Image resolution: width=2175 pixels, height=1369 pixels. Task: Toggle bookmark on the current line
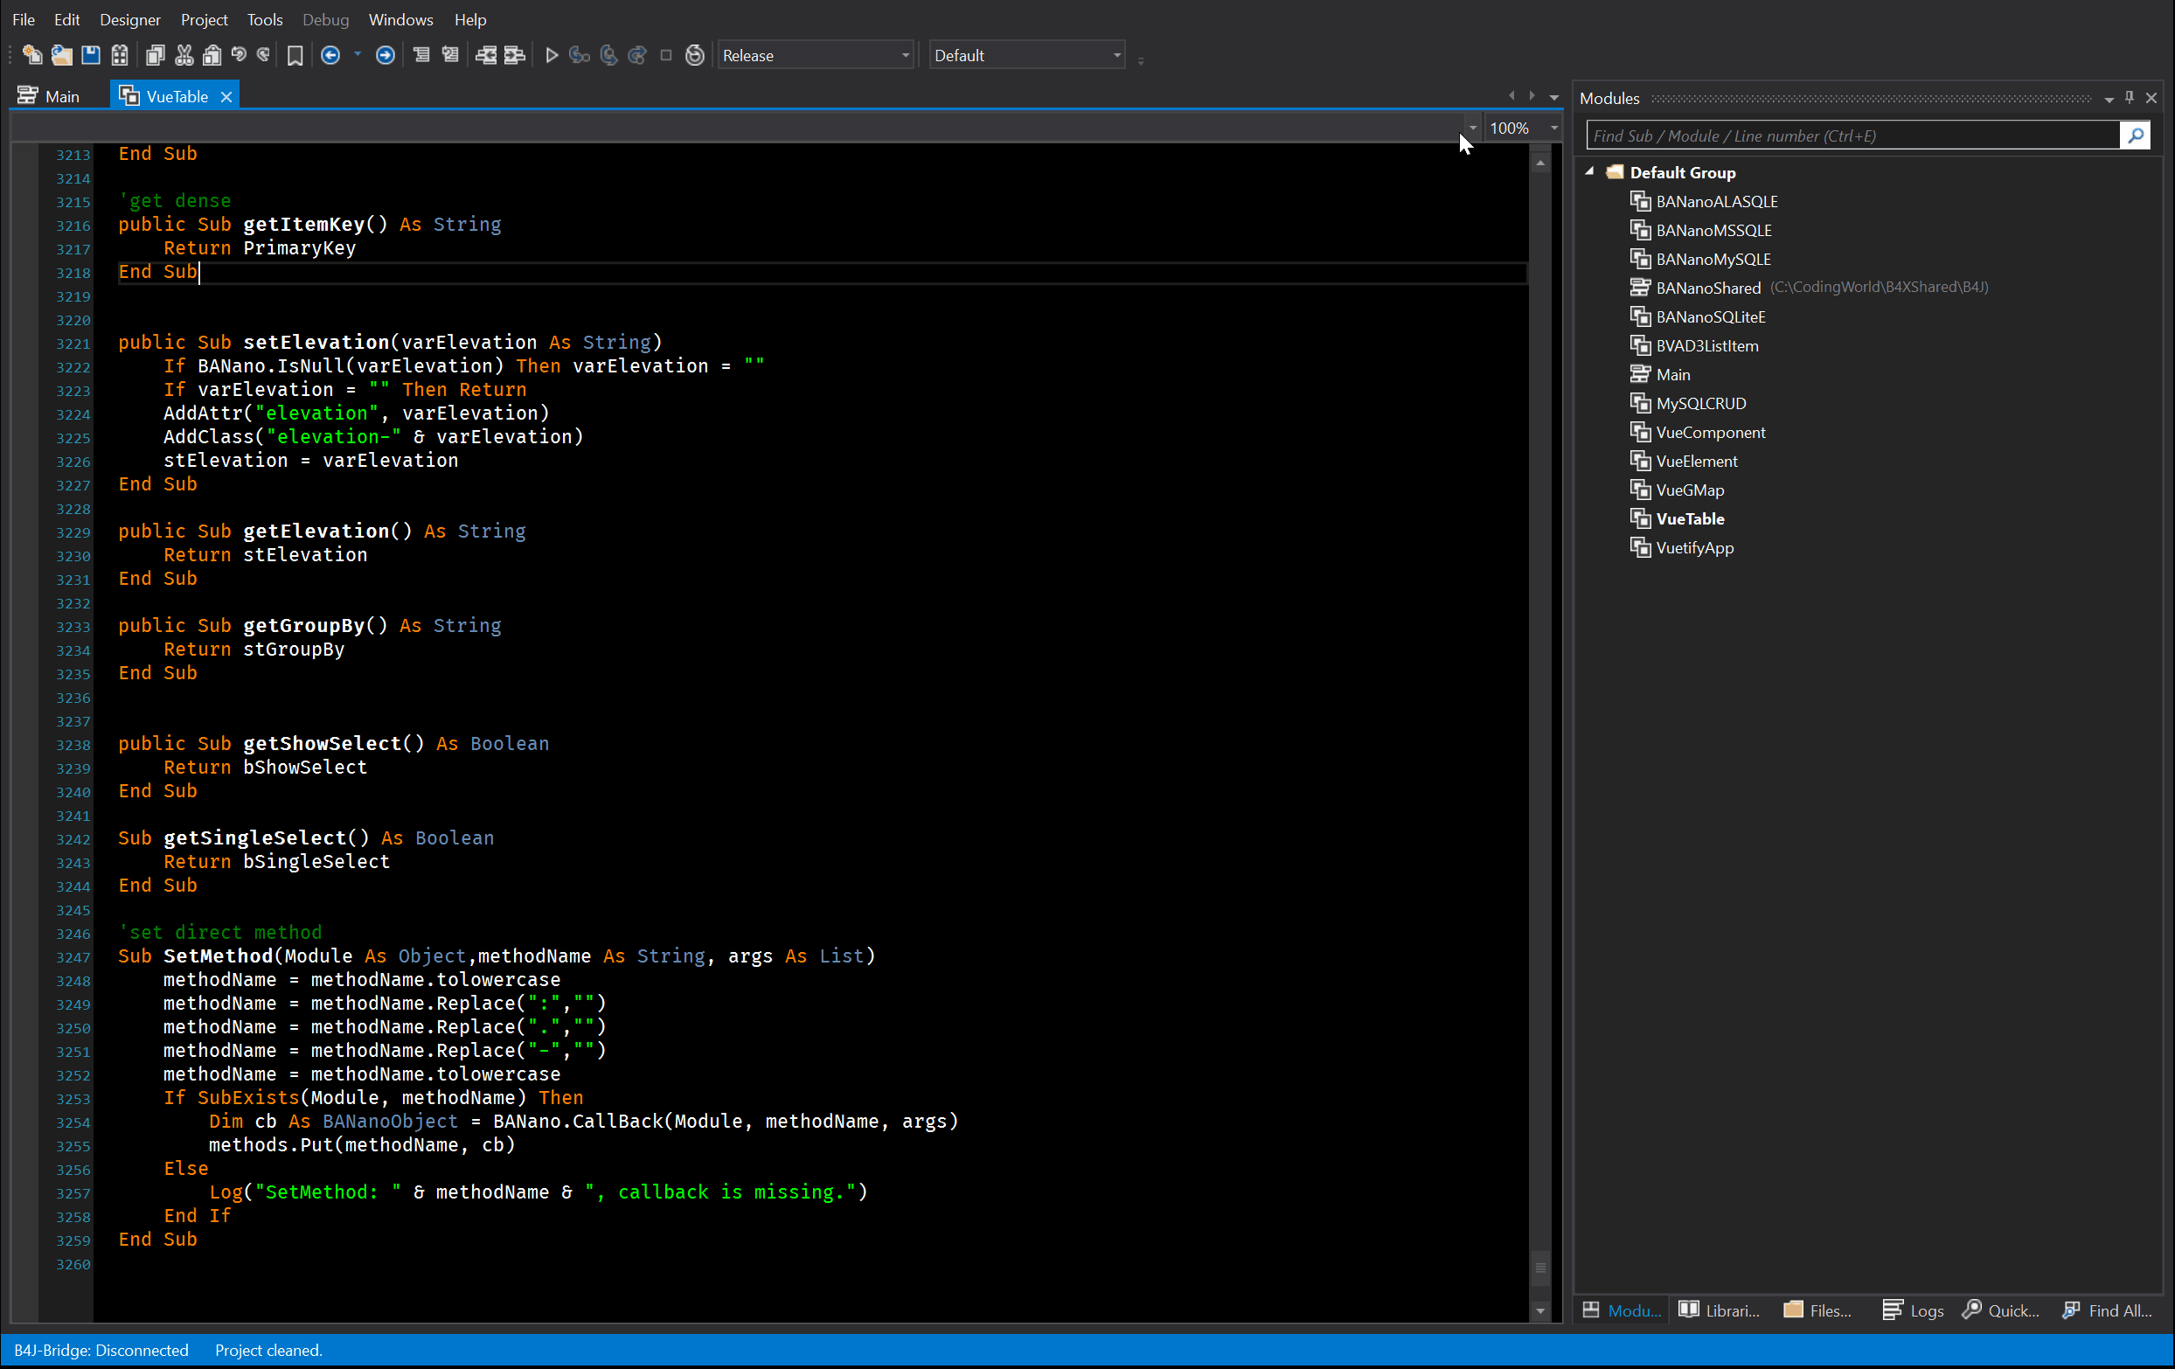295,55
